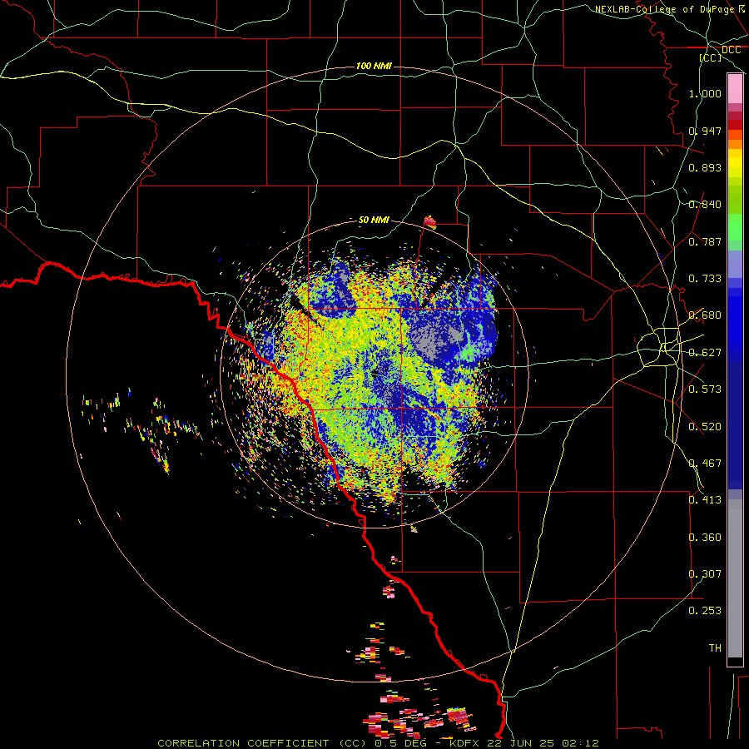Image resolution: width=749 pixels, height=749 pixels.
Task: Pick the orange swatch in color bar
Action: click(x=735, y=144)
